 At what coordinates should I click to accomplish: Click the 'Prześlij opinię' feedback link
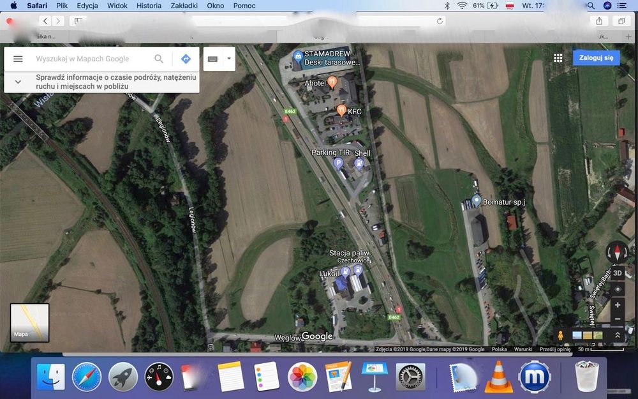click(x=555, y=349)
